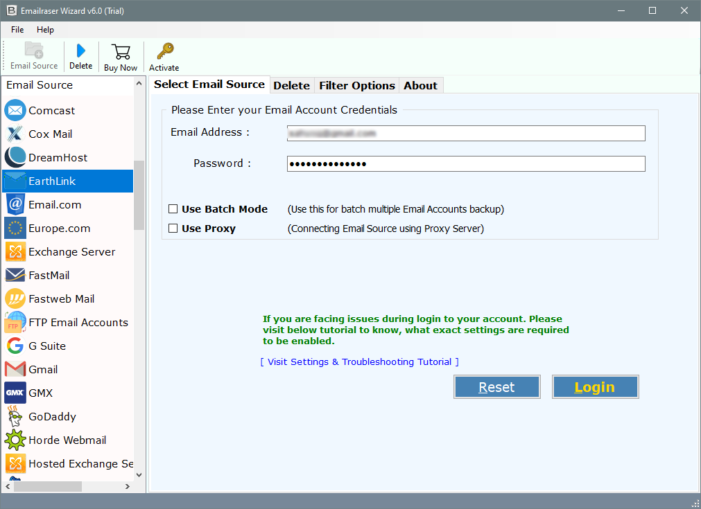
Task: Select G Suite from the list
Action: pyautogui.click(x=68, y=346)
